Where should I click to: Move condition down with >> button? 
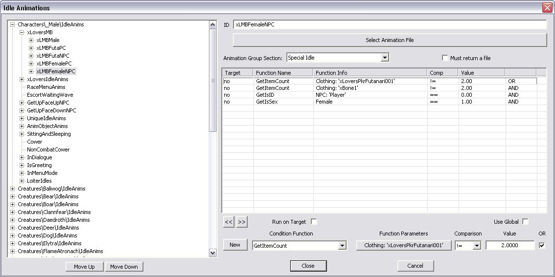coord(242,222)
